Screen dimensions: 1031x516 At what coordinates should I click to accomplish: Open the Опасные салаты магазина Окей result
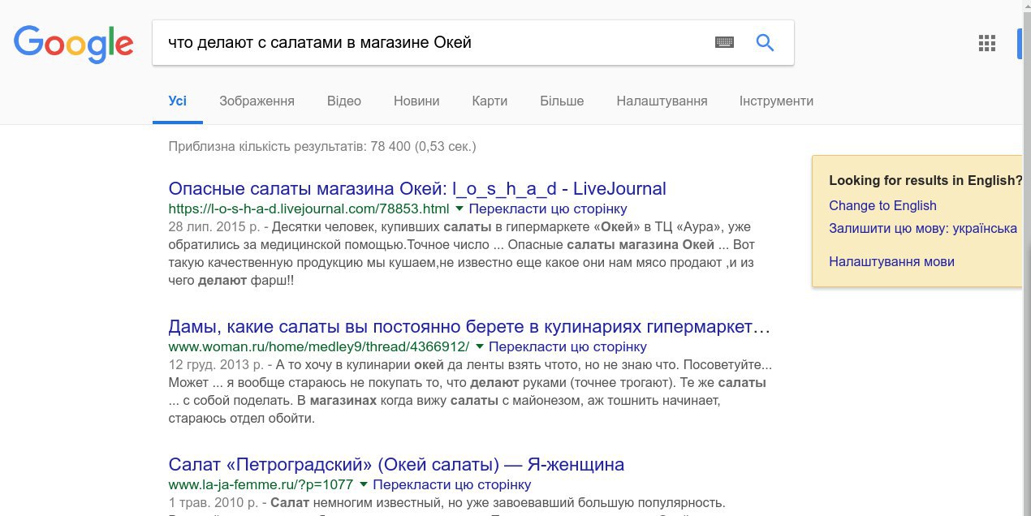417,189
